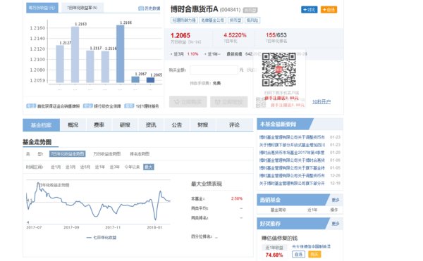Image resolution: width=423 pixels, height=261 pixels.
Task: Click orange 购买 button under recommended fund
Action: (x=314, y=254)
